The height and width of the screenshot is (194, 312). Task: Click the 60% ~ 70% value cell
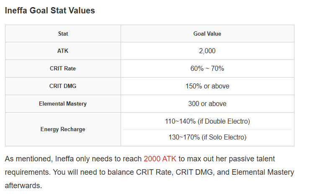point(207,69)
